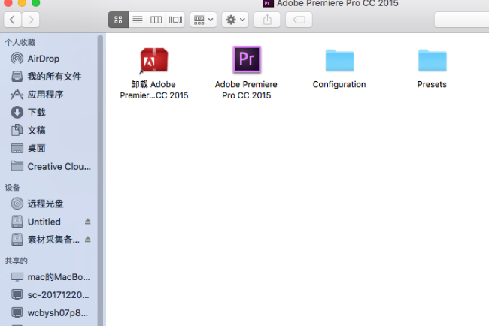Open shared sc-20171220... computer
Screen dimensions: 489x326
click(x=50, y=295)
